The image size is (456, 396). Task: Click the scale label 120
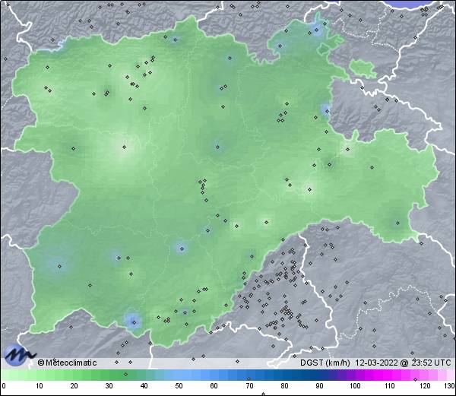425,386
